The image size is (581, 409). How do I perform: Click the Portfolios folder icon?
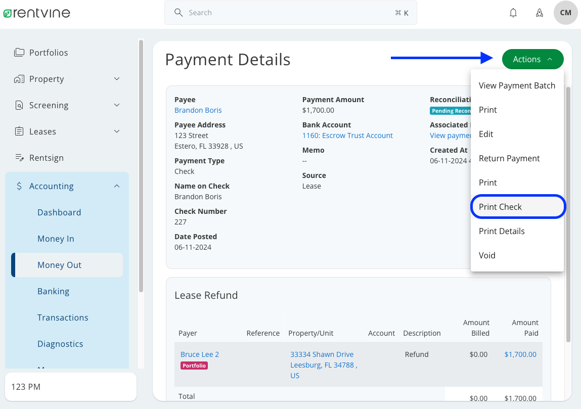point(19,53)
